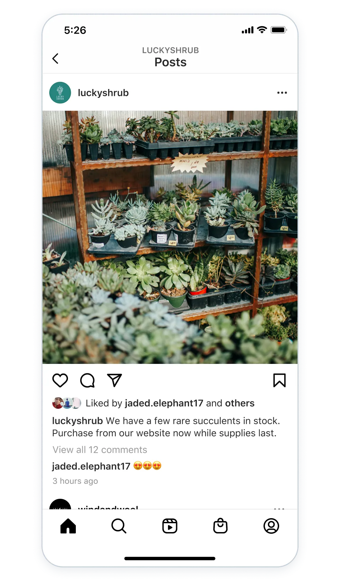
Task: Share the post with the paper plane icon
Action: (114, 380)
